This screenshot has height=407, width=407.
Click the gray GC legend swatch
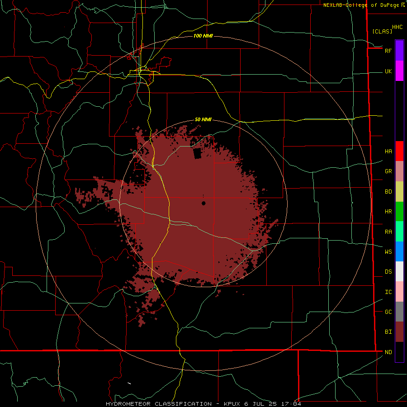click(x=399, y=312)
